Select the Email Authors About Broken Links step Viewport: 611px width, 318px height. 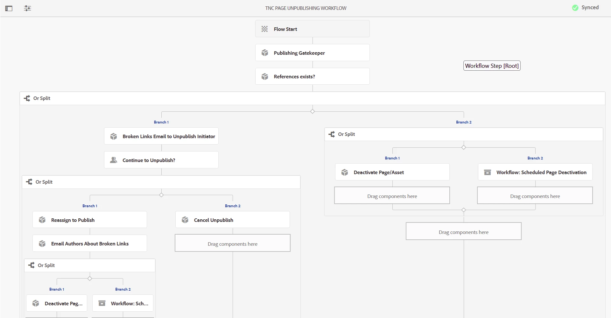tap(90, 244)
